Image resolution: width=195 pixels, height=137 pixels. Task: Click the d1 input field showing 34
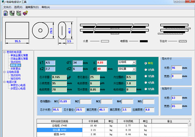tap(78, 63)
